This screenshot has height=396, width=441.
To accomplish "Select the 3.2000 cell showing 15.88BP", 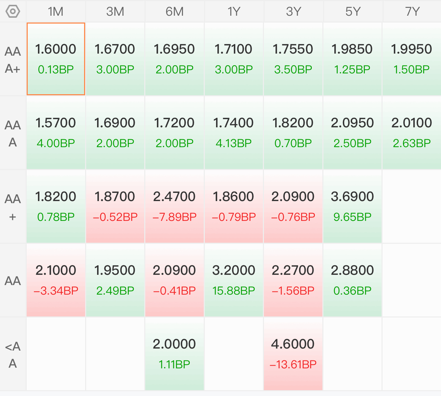I will [234, 280].
